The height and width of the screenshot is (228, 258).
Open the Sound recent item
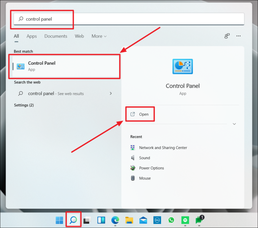(x=144, y=158)
